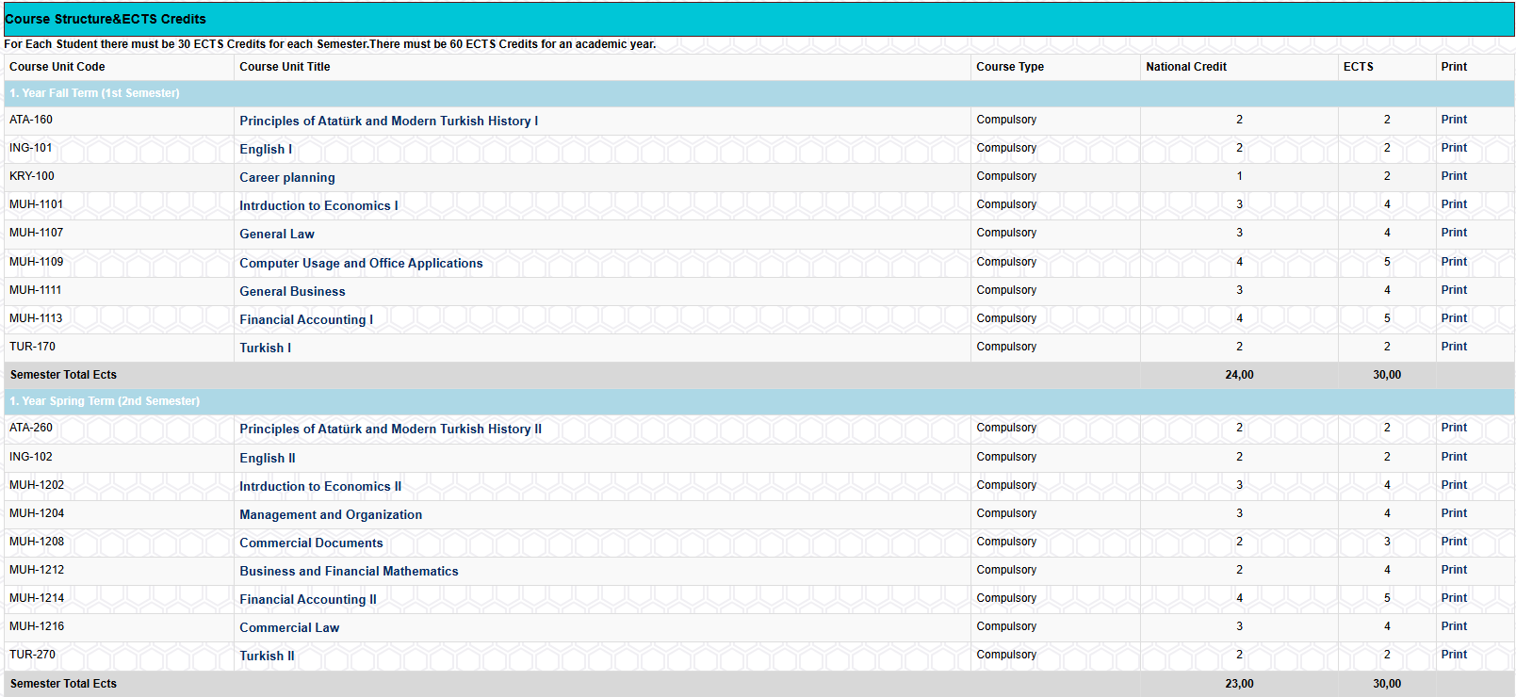Open Principles of Atatürk and Modern Turkish History I
The height and width of the screenshot is (697, 1516).
[x=388, y=122]
